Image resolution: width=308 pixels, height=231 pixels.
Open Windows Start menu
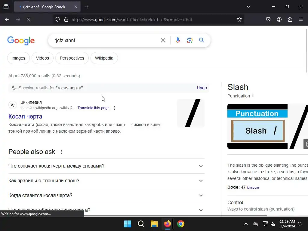(x=128, y=224)
